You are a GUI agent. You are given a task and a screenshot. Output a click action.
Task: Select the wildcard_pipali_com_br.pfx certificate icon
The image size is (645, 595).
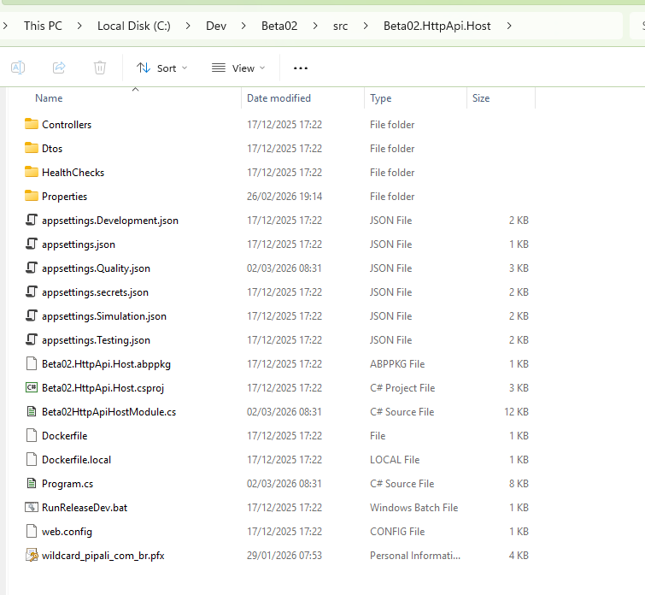click(x=32, y=555)
